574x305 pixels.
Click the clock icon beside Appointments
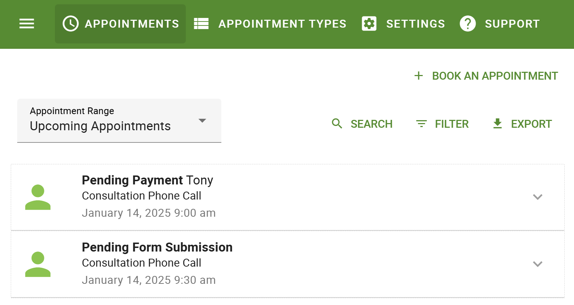[70, 23]
